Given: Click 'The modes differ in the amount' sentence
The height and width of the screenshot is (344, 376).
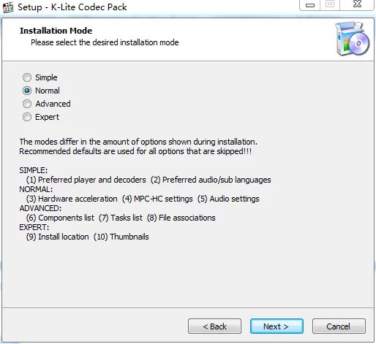Looking at the screenshot, I should pos(138,142).
